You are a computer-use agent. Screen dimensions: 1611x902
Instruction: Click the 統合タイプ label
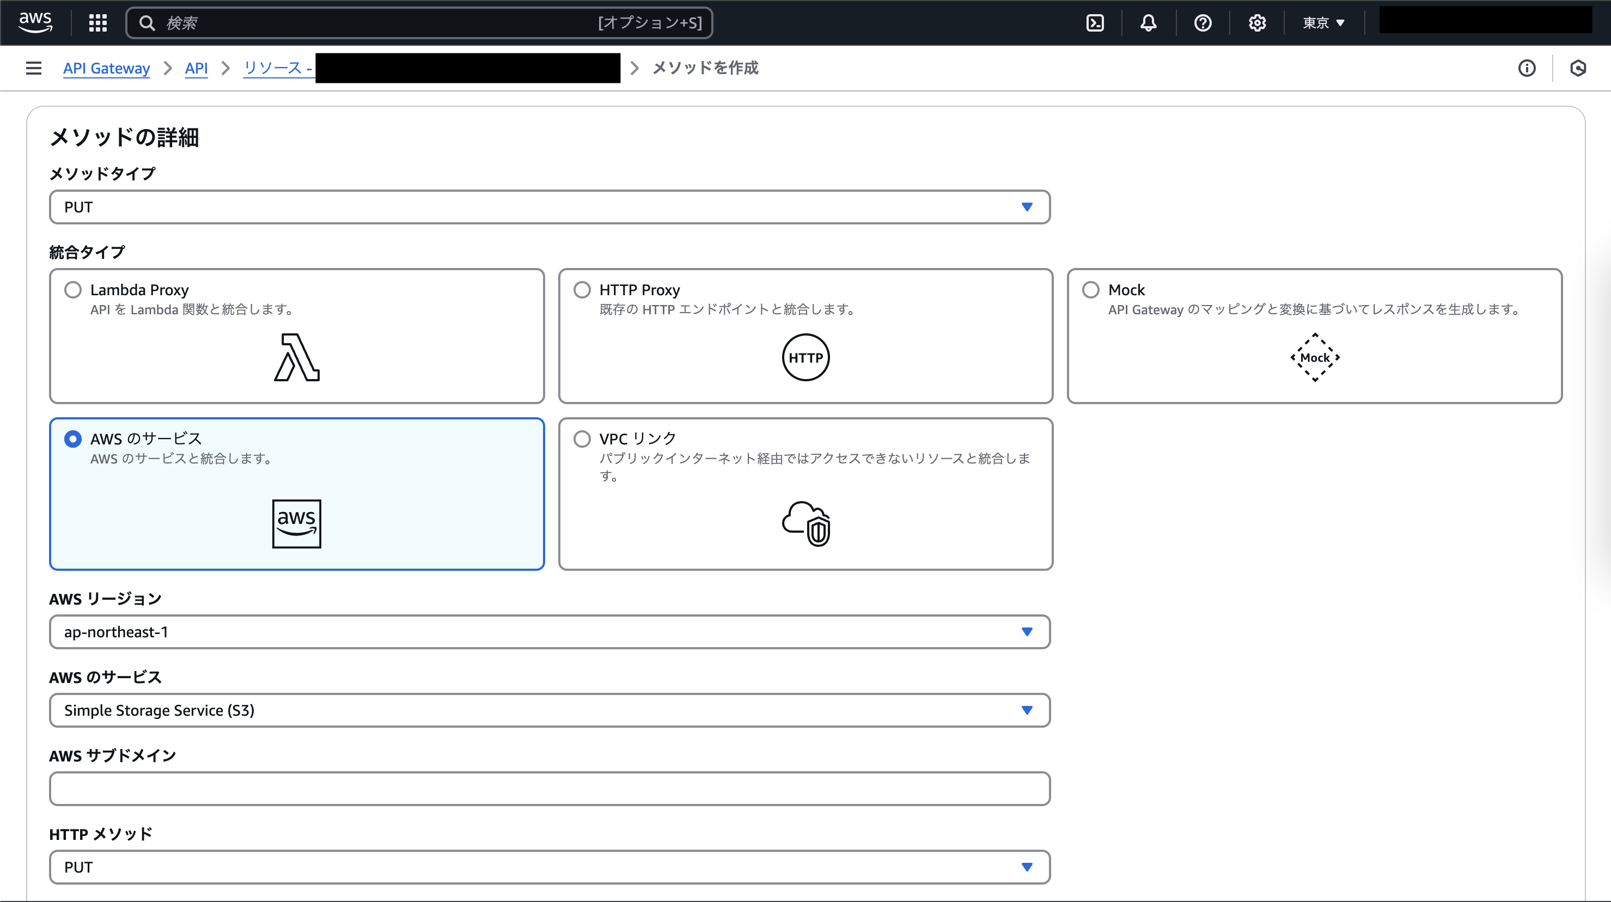87,252
